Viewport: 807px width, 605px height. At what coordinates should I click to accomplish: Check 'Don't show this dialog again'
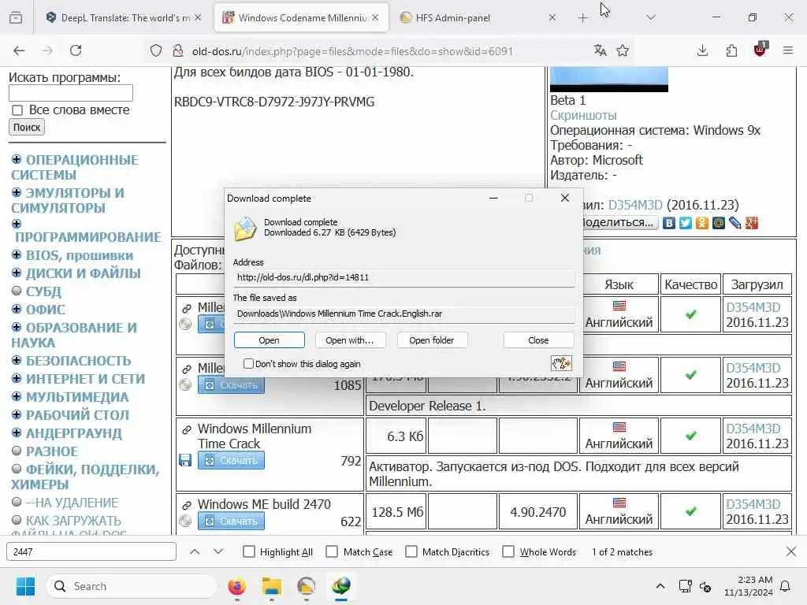click(248, 364)
